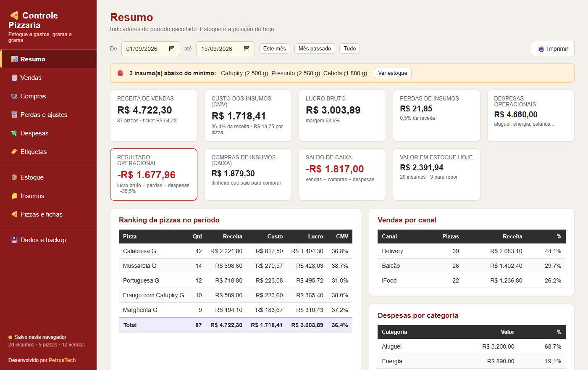This screenshot has width=588, height=370.
Task: Click the Perdas e ajustes trash icon
Action: [x=14, y=115]
